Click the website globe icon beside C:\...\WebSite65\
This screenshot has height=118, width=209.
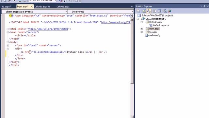pos(143,19)
